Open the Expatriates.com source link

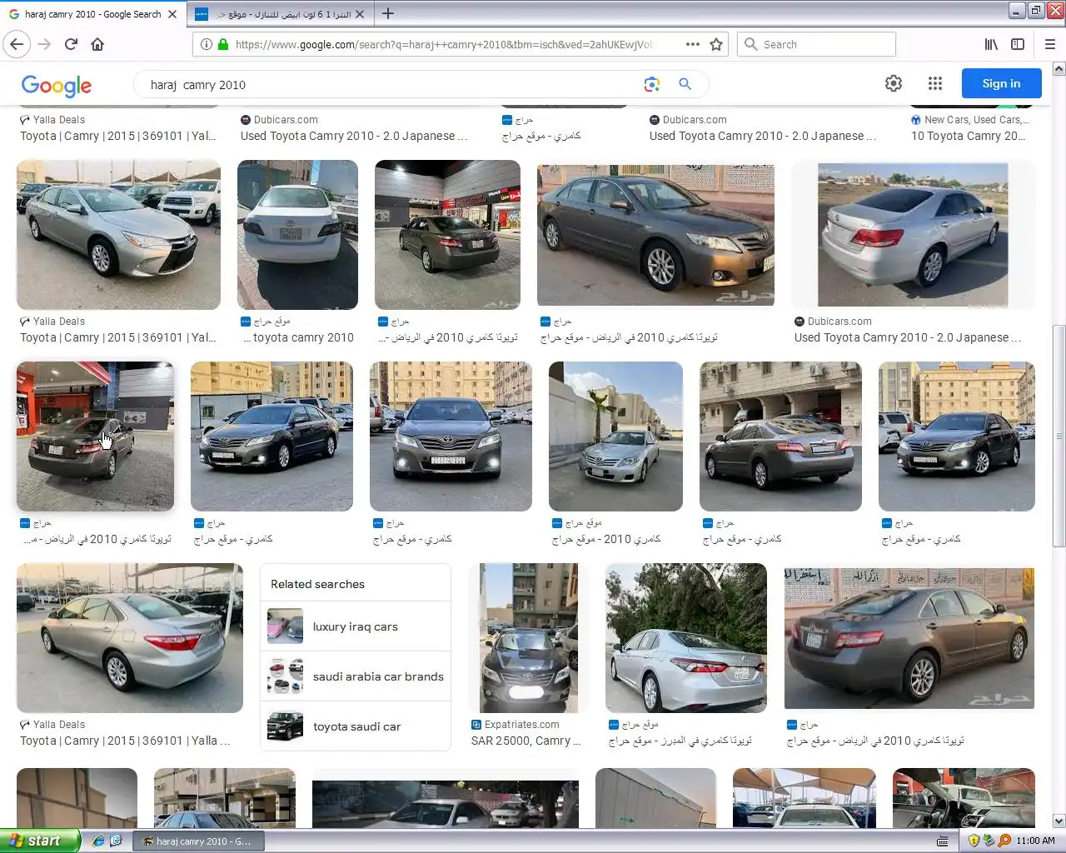(516, 725)
